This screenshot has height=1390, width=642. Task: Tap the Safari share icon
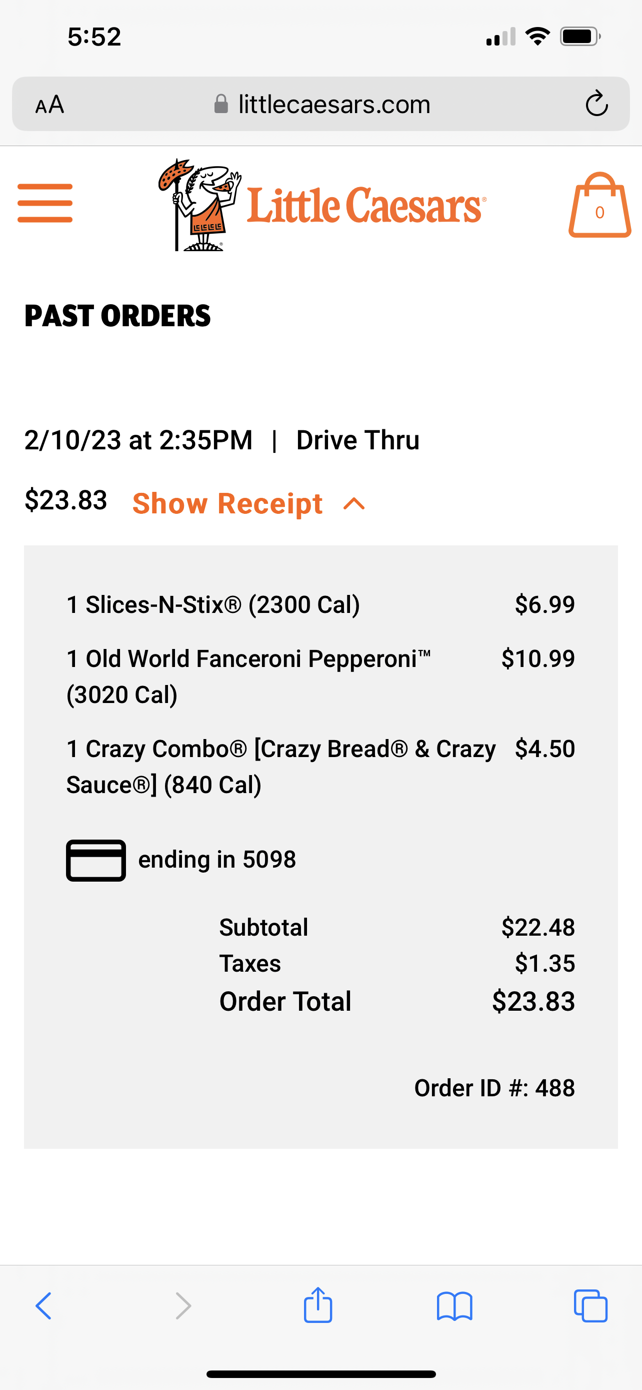[x=318, y=1306]
